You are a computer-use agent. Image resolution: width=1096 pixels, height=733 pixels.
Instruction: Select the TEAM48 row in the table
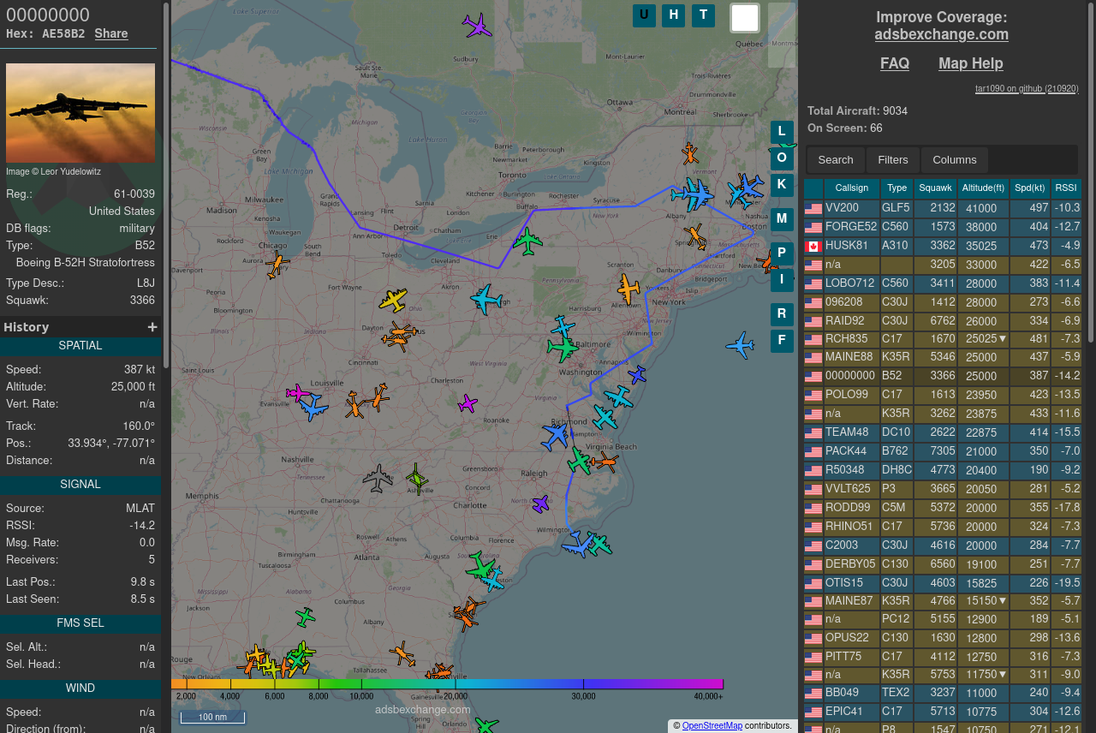point(943,434)
